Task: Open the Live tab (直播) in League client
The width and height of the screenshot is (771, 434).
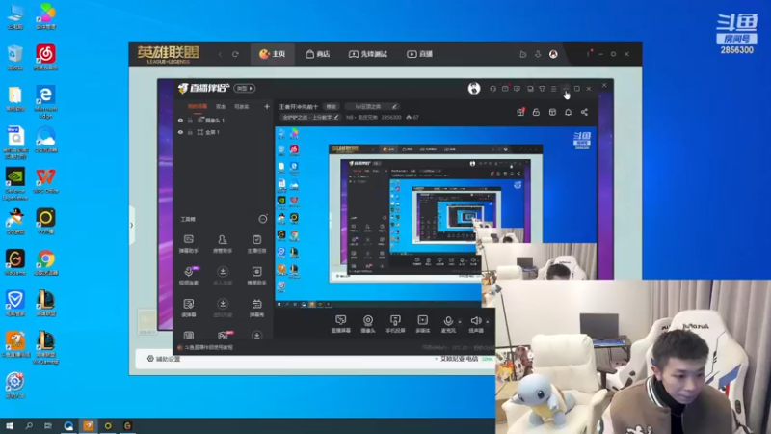Action: [420, 54]
